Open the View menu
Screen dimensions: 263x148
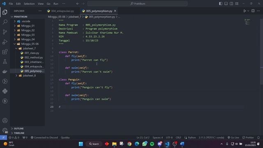point(41,4)
